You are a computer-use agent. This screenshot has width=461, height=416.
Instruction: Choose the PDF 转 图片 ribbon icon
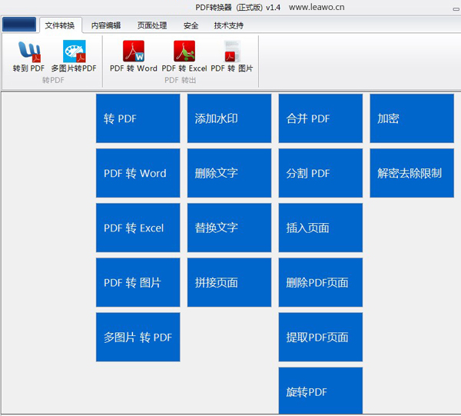(x=232, y=56)
